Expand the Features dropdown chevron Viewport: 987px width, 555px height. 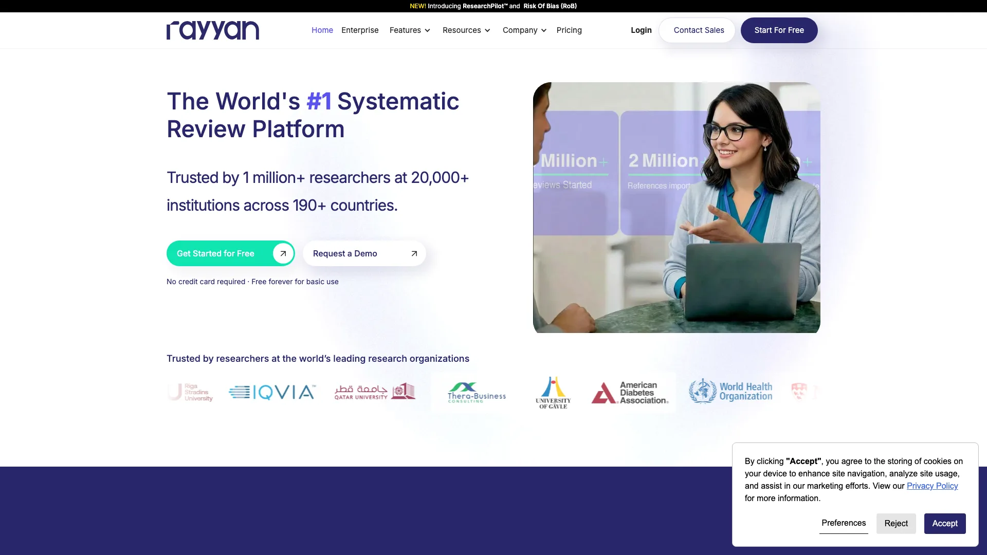tap(427, 30)
